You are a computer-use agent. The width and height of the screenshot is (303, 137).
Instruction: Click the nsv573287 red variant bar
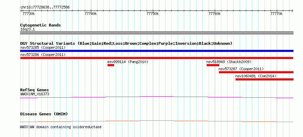tap(256, 72)
